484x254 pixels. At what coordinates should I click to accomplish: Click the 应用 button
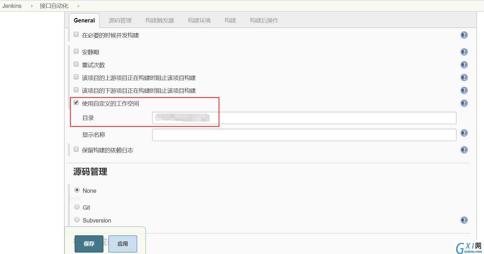(123, 244)
